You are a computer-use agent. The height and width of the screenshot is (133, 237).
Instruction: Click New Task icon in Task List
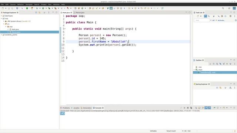pos(198,16)
